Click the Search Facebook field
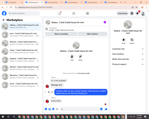The image size is (149, 119). pyautogui.click(x=24, y=13)
